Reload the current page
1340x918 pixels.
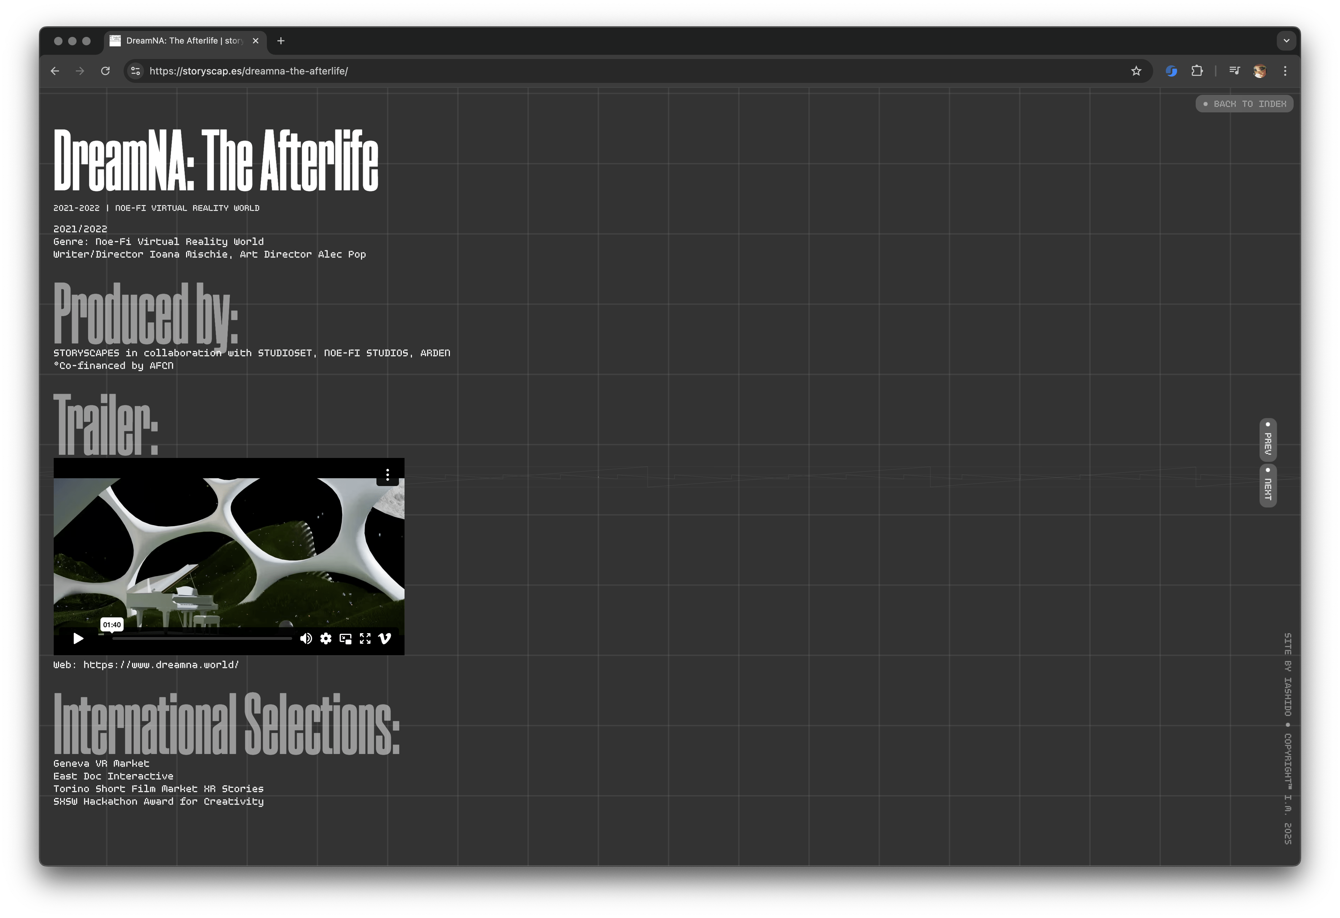point(105,71)
